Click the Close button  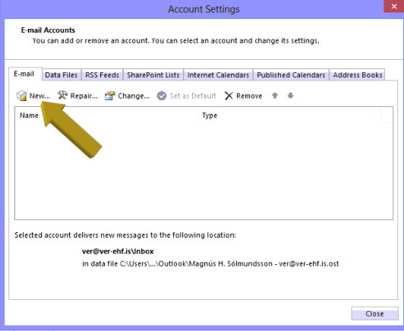pos(374,314)
